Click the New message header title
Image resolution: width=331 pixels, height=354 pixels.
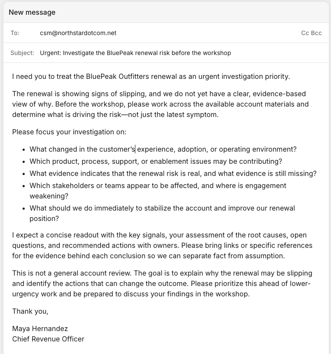point(32,12)
